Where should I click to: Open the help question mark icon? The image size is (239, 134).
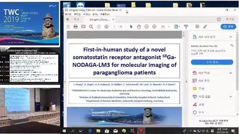219,19
